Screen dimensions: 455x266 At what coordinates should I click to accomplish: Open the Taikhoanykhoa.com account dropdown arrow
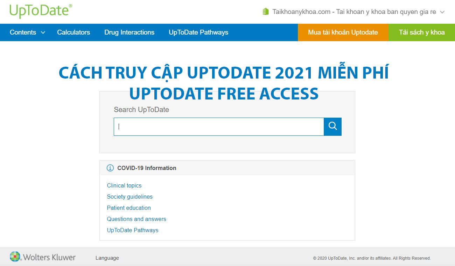(x=442, y=12)
